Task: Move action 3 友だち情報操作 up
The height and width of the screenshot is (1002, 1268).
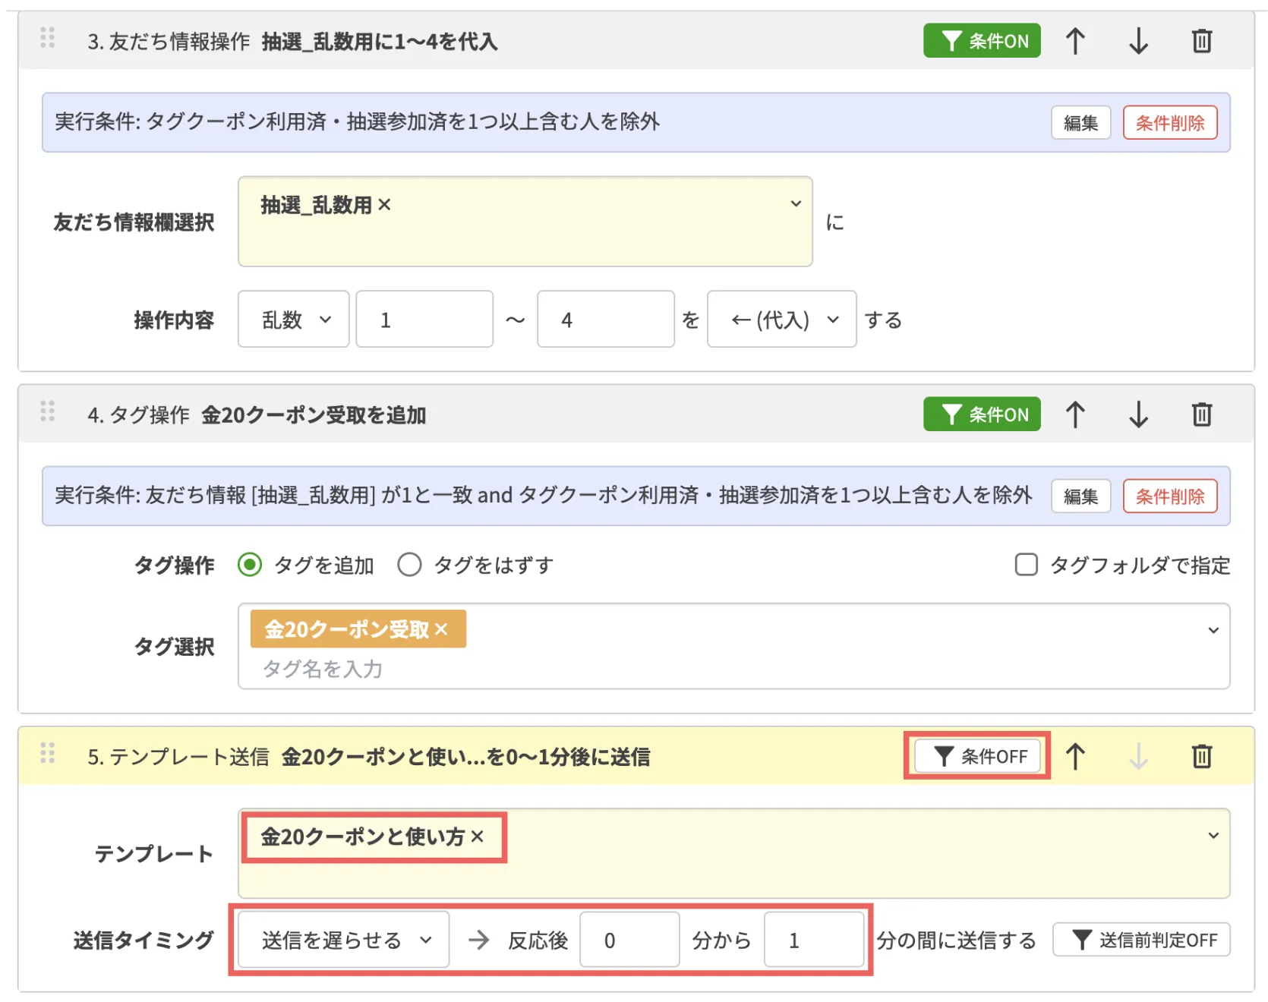Action: (1075, 41)
